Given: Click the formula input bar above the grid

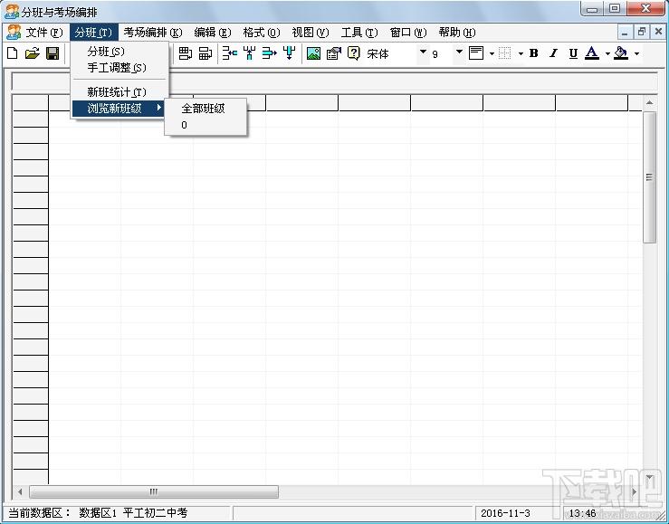Looking at the screenshot, I should (335, 81).
